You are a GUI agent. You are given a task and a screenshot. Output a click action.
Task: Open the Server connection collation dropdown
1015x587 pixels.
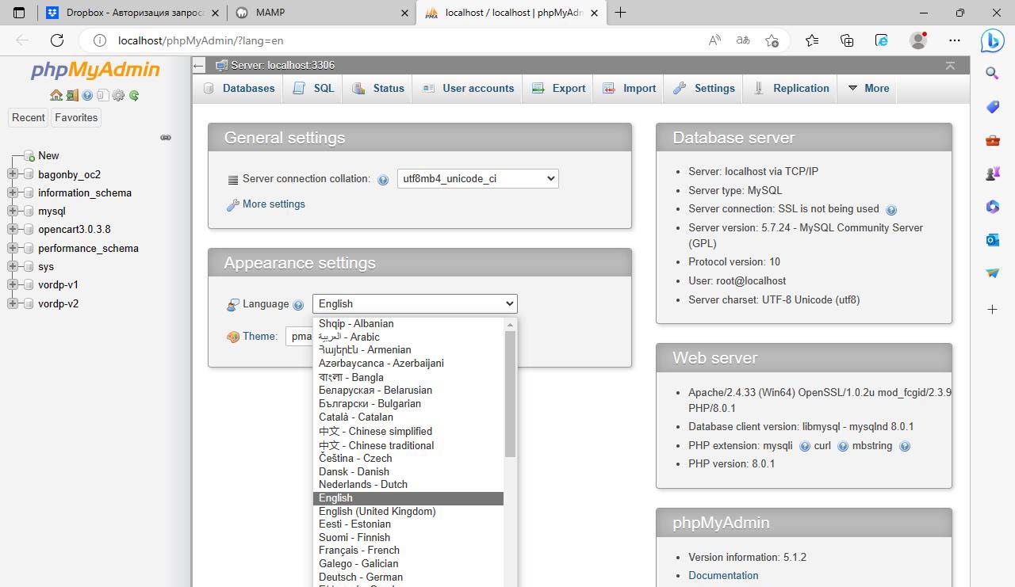pos(477,178)
